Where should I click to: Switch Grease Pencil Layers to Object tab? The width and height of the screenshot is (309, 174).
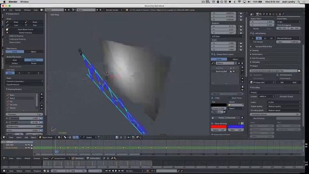click(x=235, y=59)
